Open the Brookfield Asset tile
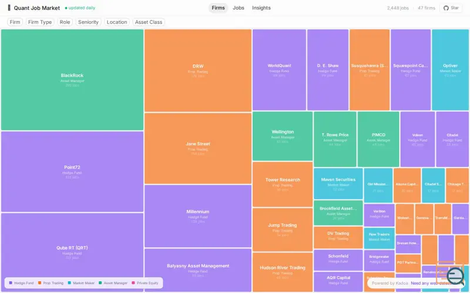This screenshot has height=293, width=470. pyautogui.click(x=338, y=213)
